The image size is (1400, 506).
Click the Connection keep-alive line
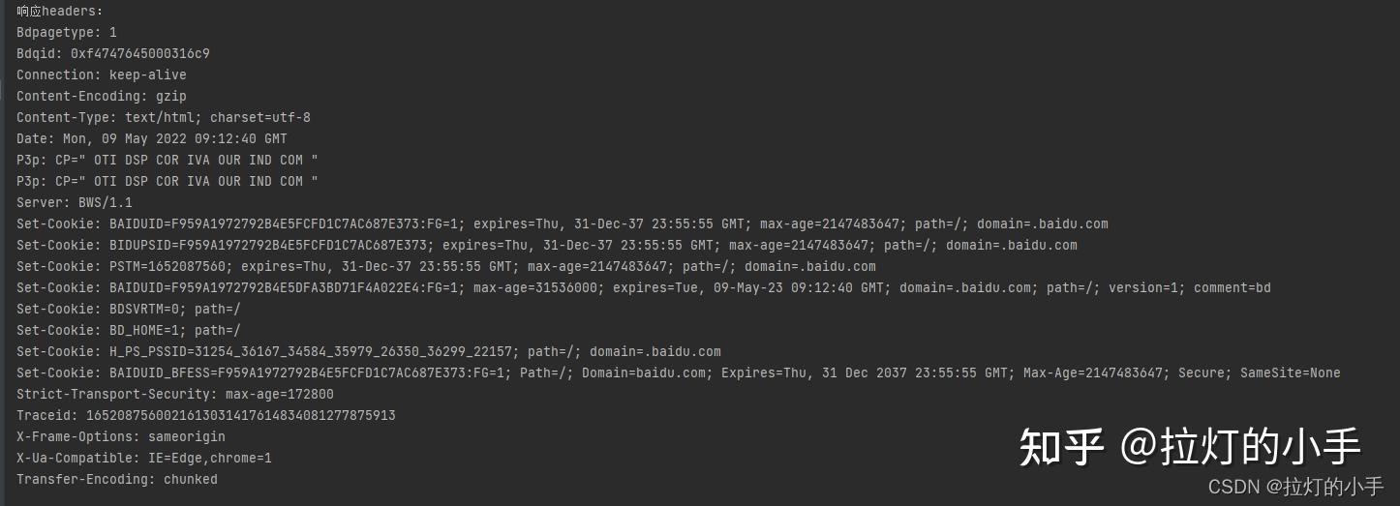[102, 75]
